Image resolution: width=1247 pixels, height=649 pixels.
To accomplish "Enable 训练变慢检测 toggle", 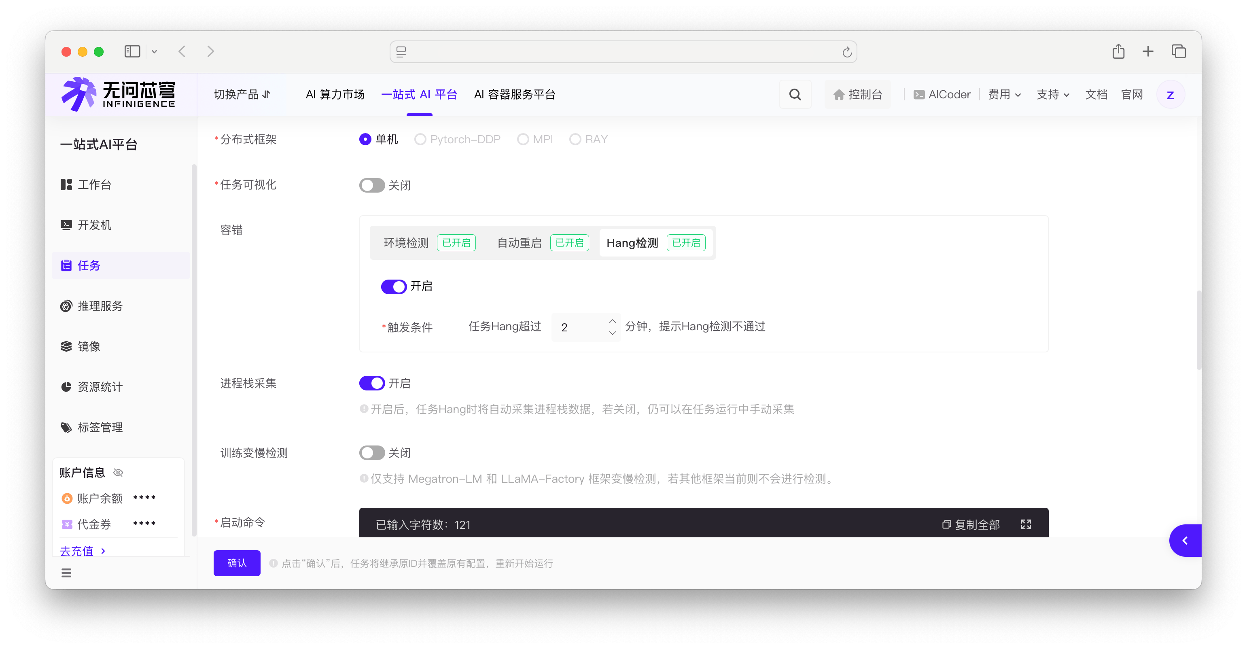I will click(372, 453).
